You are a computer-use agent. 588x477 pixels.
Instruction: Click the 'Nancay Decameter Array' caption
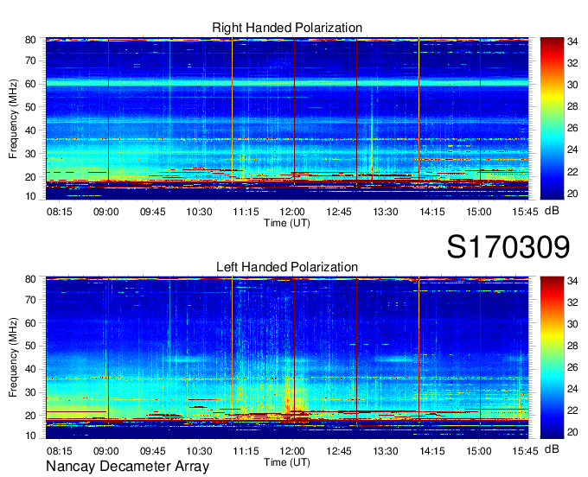click(127, 467)
